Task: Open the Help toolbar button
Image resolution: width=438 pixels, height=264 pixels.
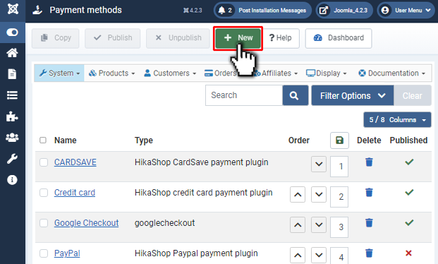Action: (280, 38)
